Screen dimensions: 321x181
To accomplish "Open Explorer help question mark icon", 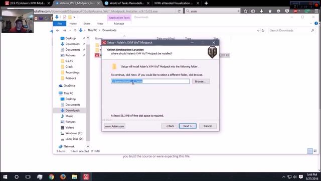I will [x=316, y=24].
